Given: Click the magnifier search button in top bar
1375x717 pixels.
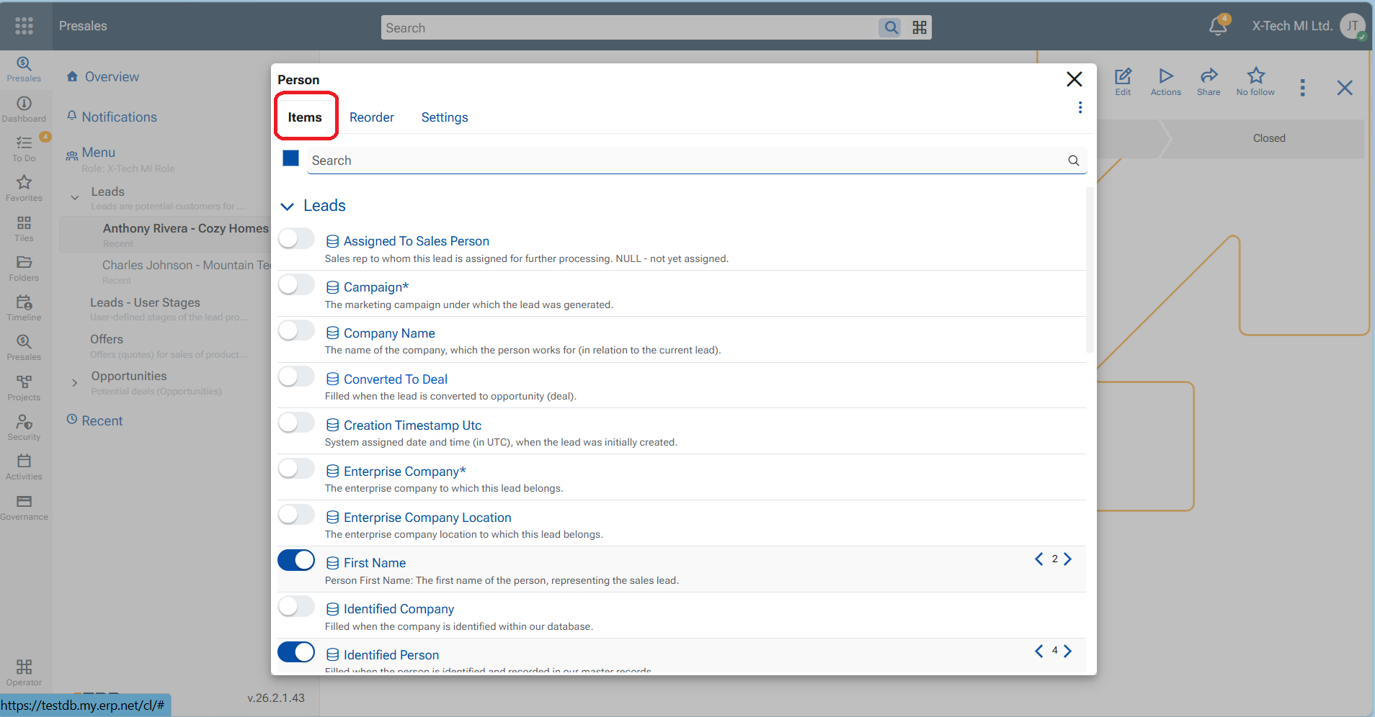Looking at the screenshot, I should (891, 27).
